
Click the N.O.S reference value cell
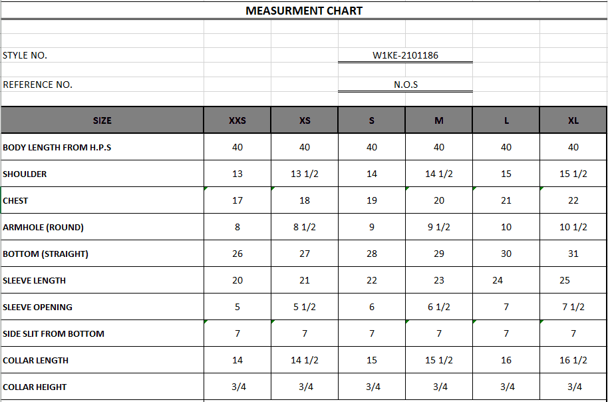pyautogui.click(x=405, y=85)
